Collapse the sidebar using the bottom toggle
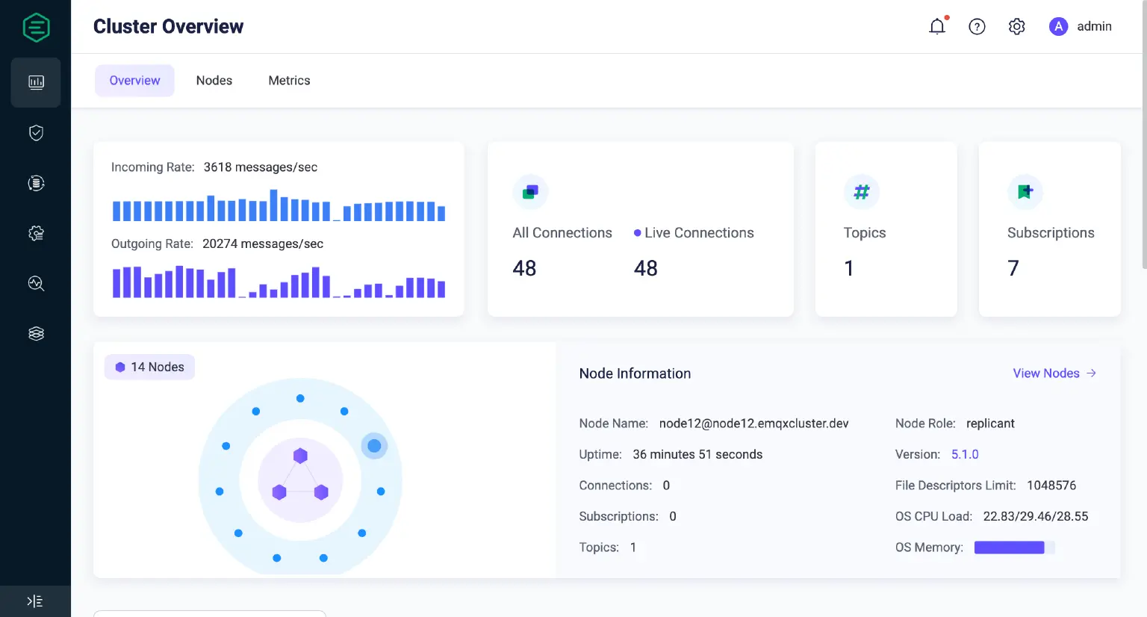 click(34, 601)
